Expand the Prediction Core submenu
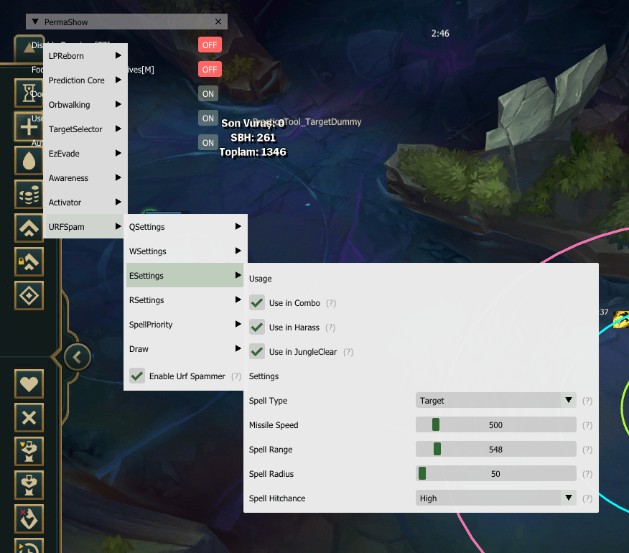 (x=85, y=80)
